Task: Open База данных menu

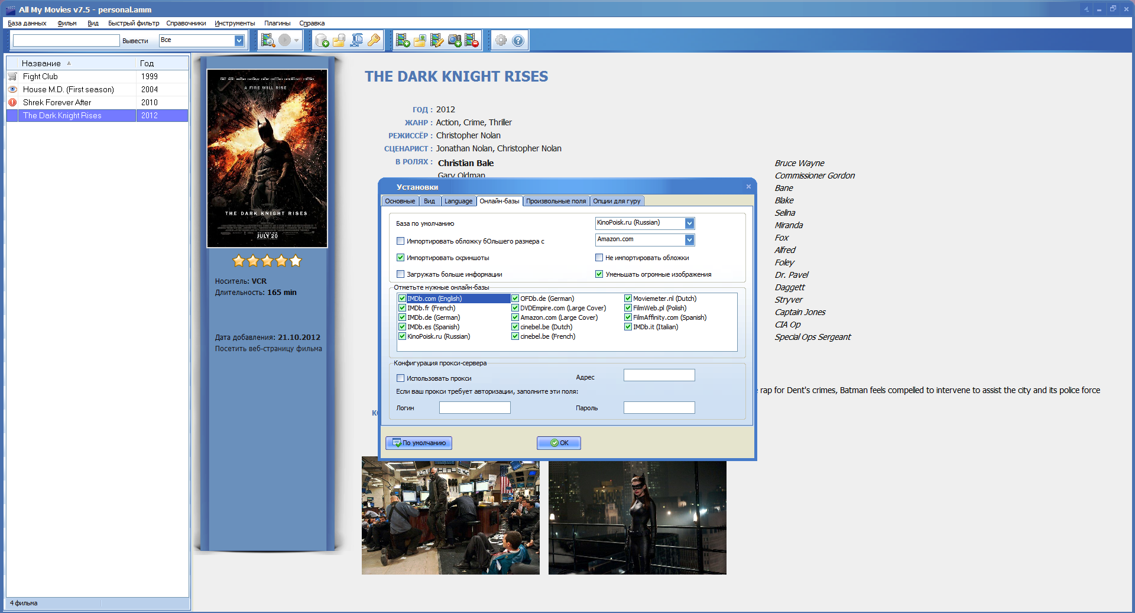Action: point(27,23)
